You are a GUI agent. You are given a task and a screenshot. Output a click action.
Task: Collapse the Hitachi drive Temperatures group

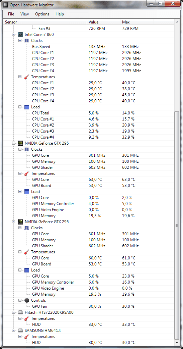20,318
